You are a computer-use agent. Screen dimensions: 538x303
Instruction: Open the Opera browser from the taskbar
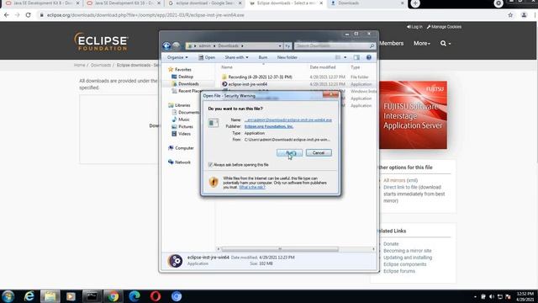pos(155,296)
